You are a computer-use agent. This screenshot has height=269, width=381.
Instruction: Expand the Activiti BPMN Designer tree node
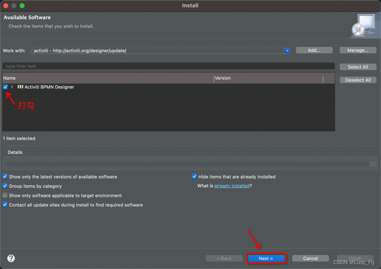[12, 87]
